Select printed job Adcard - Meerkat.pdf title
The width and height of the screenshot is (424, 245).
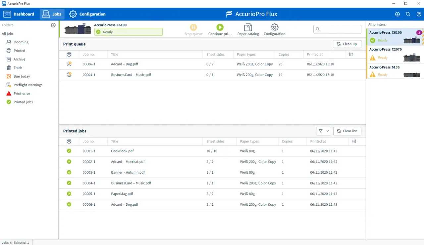128,162
